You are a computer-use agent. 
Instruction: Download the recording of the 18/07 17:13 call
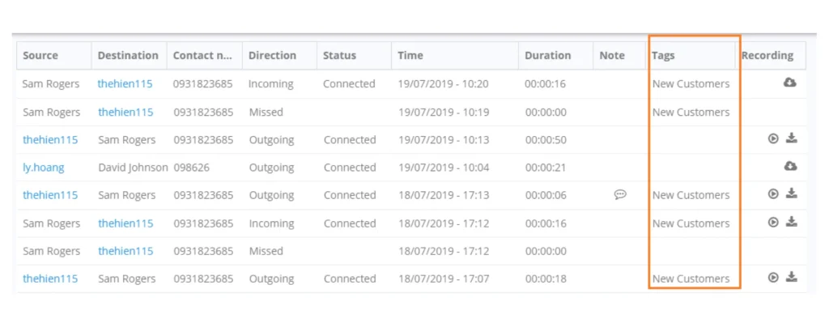(791, 193)
